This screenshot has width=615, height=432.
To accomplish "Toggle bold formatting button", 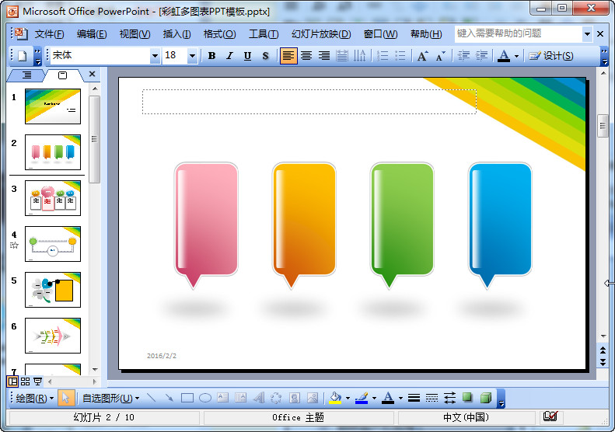I will coord(212,56).
